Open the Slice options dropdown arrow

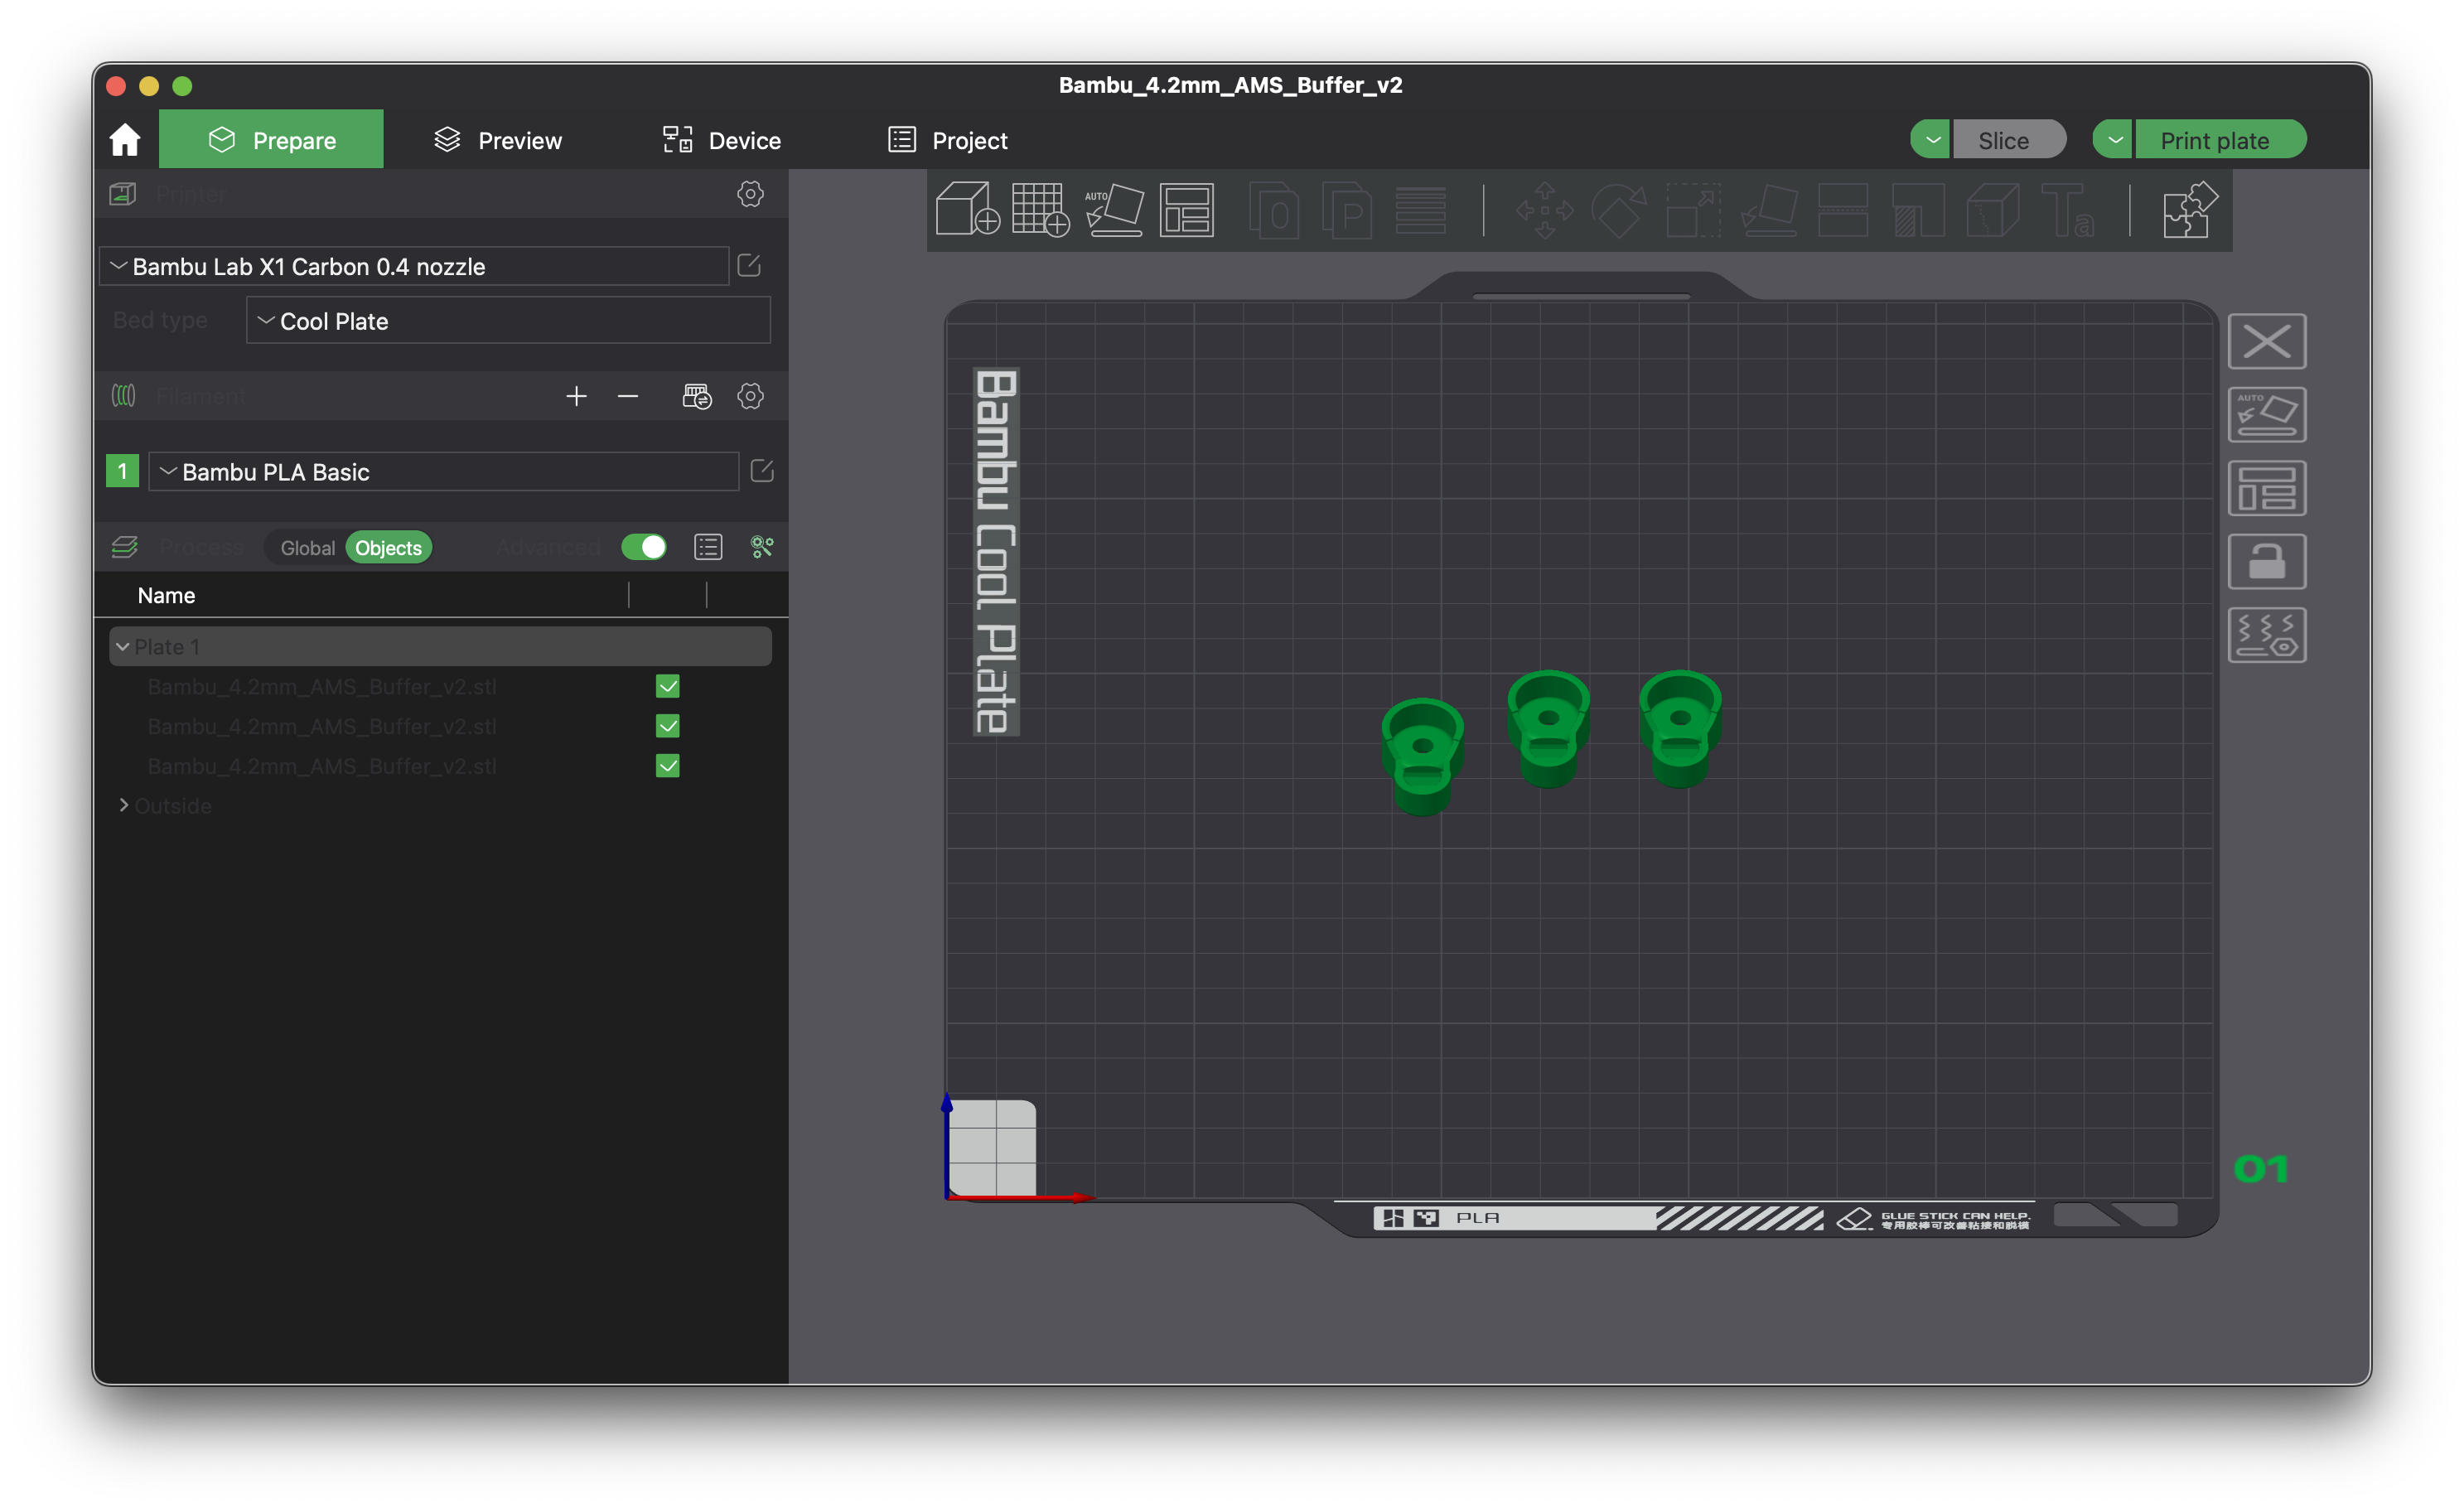tap(1931, 140)
